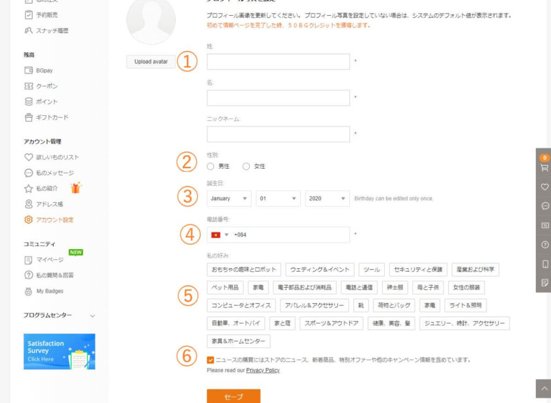Image resolution: width=551 pixels, height=403 pixels.
Task: Open the Privacy Policy link
Action: coord(263,371)
